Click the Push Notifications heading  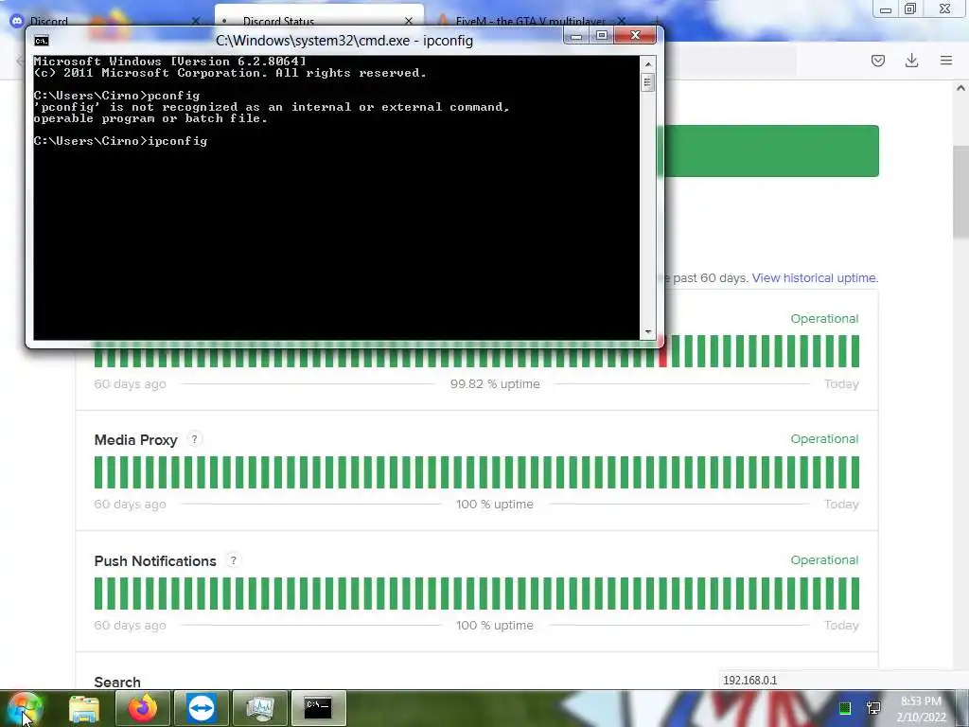coord(155,561)
